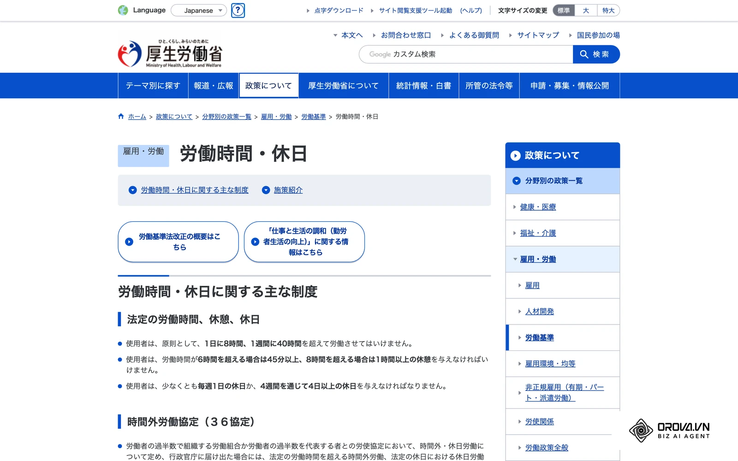
Task: Click the help question mark icon
Action: point(238,10)
